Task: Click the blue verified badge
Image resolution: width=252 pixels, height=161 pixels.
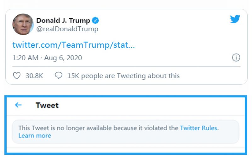Action: 95,21
